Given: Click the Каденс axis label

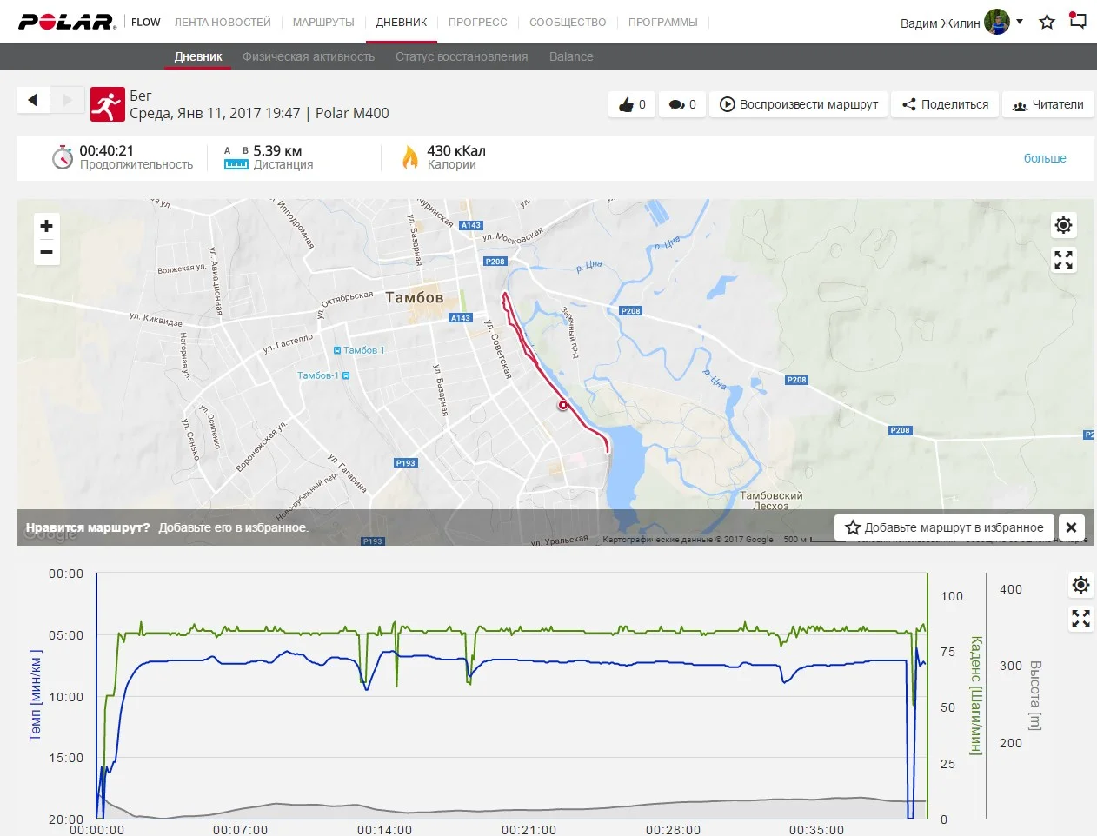Looking at the screenshot, I should (x=974, y=695).
